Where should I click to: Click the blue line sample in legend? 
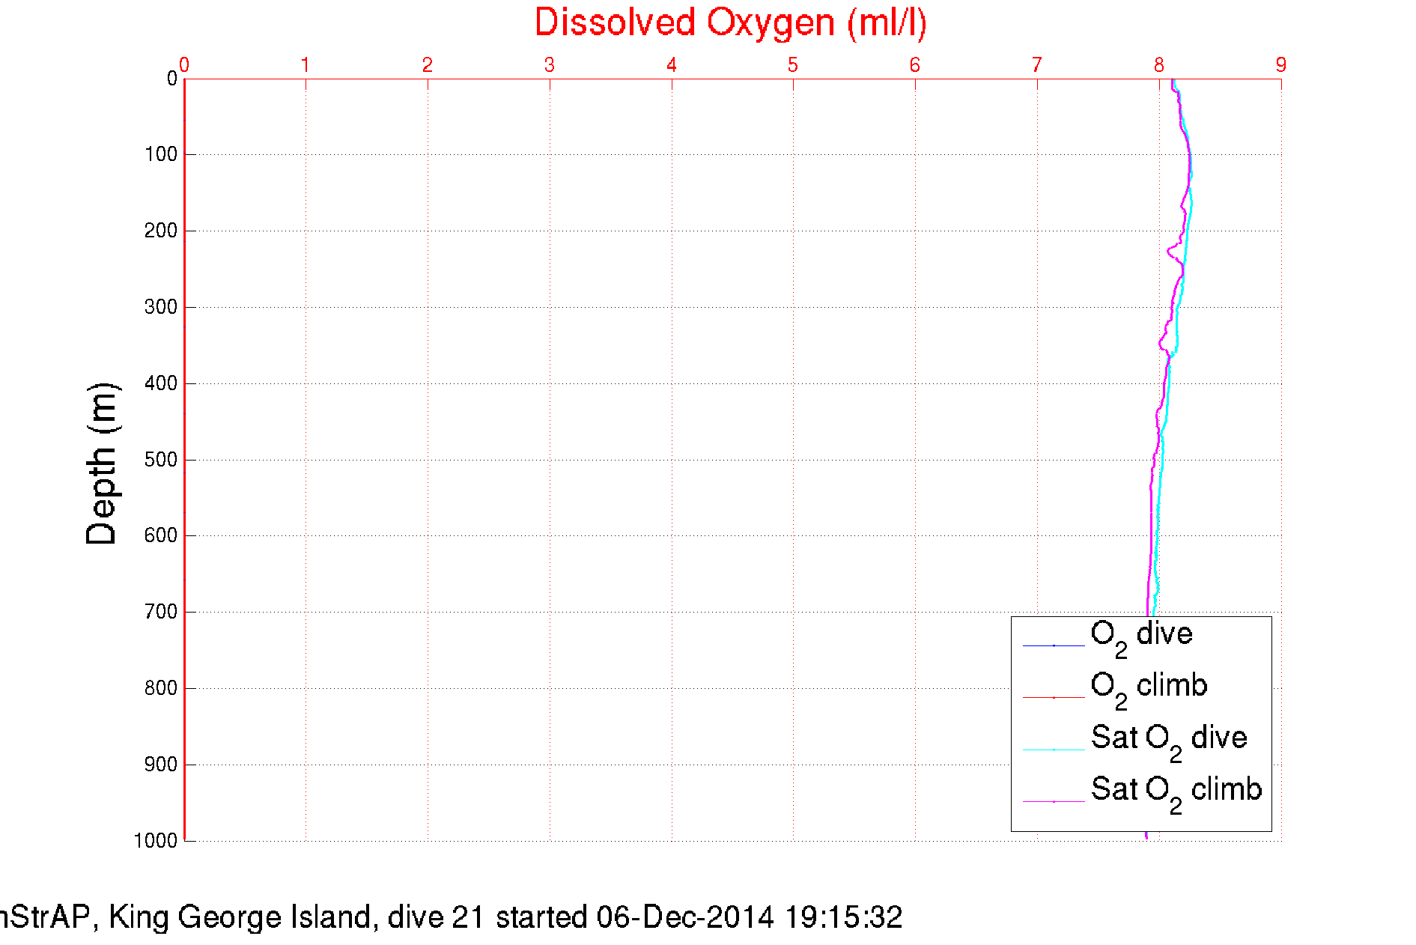tap(1053, 645)
